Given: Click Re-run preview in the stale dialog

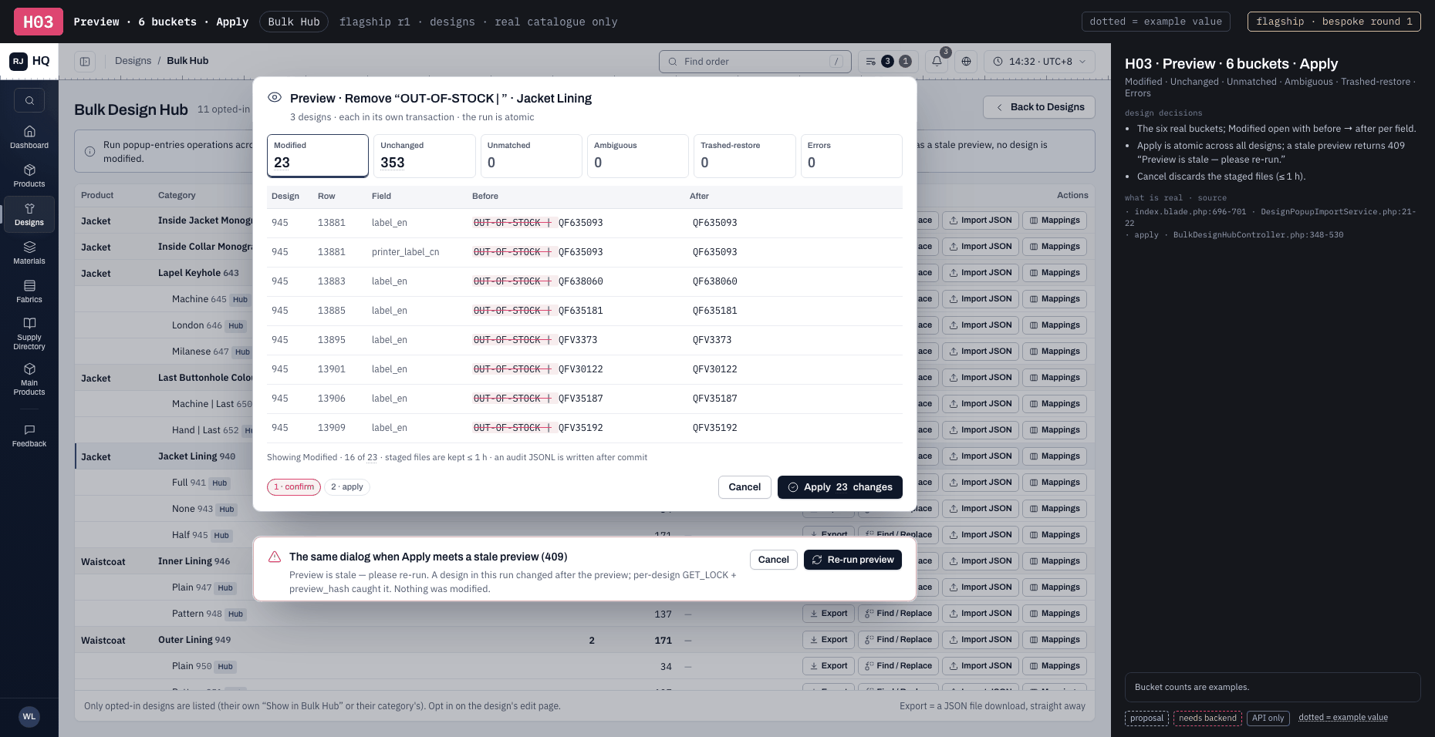Looking at the screenshot, I should (853, 560).
